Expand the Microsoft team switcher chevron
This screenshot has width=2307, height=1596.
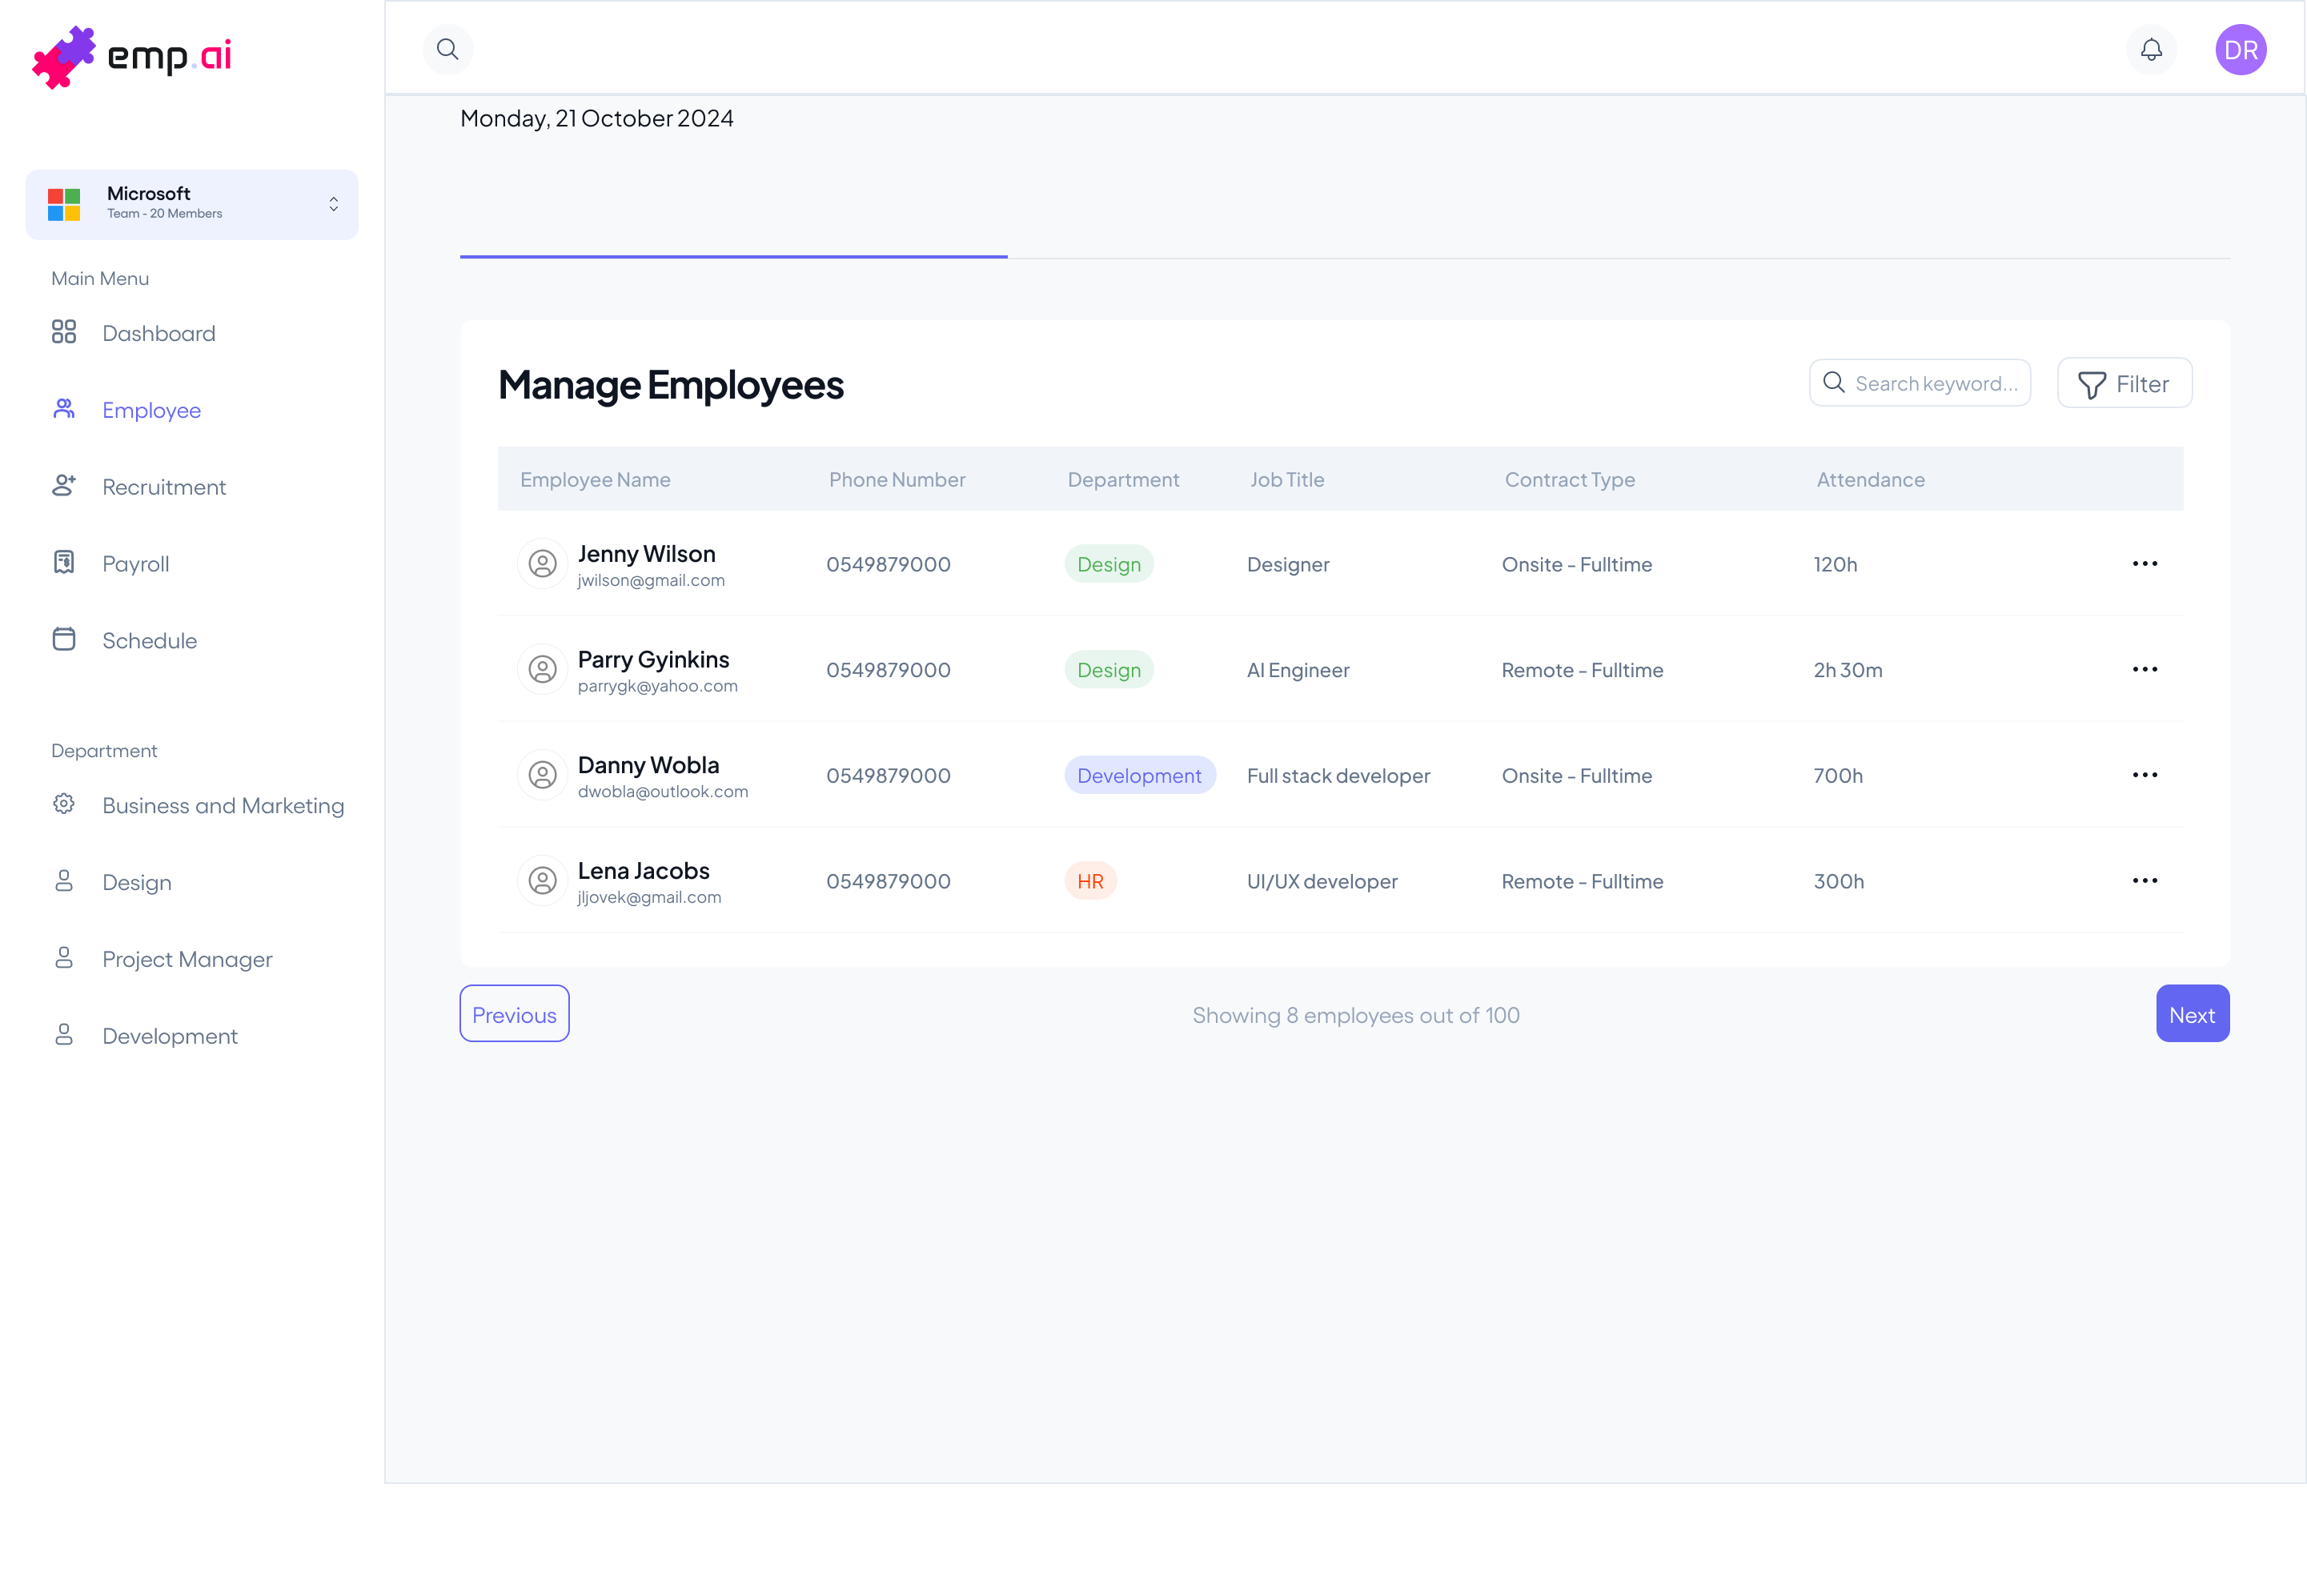333,204
